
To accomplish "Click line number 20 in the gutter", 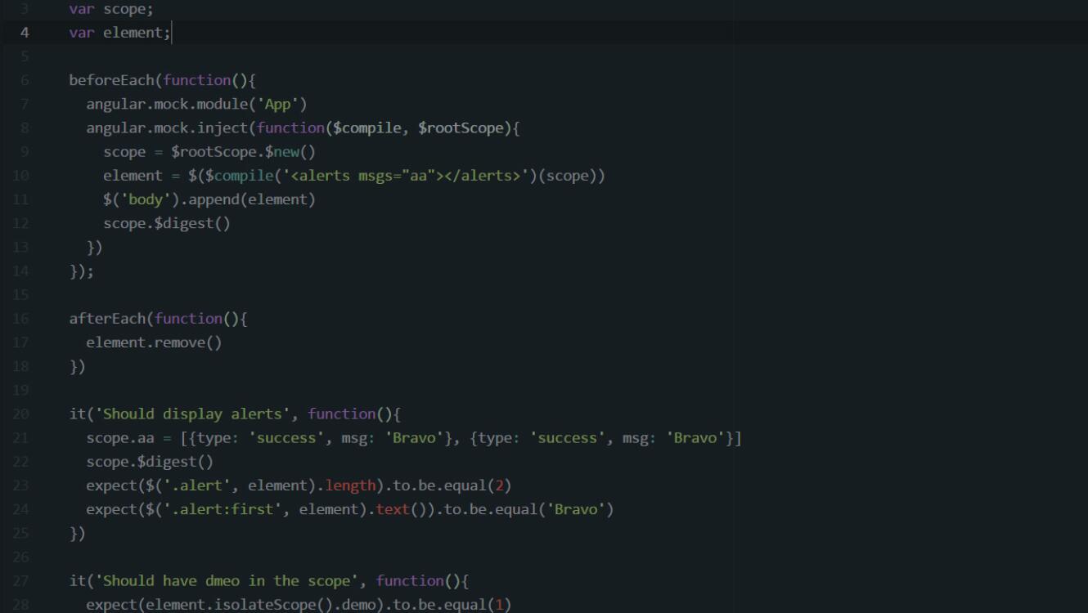I will (21, 414).
